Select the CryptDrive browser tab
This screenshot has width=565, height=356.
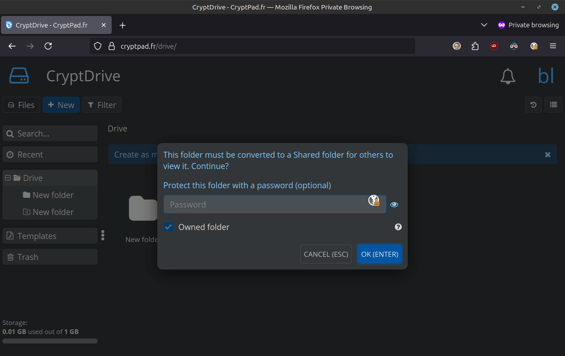51,25
